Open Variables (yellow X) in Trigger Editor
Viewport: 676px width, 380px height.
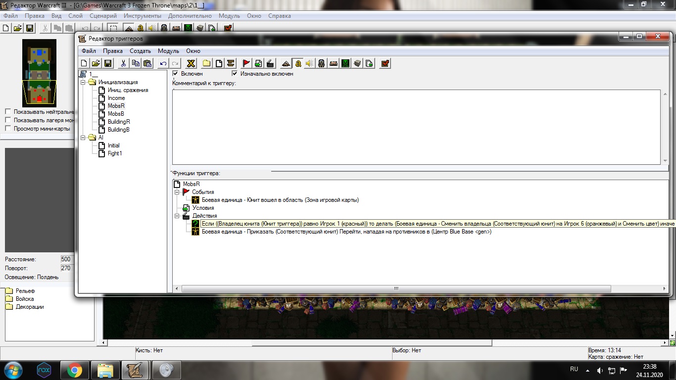click(x=191, y=63)
